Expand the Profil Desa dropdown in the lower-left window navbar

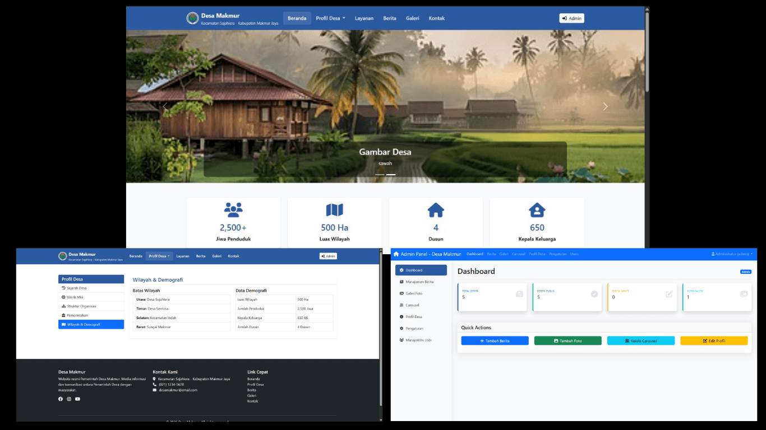[x=159, y=256]
